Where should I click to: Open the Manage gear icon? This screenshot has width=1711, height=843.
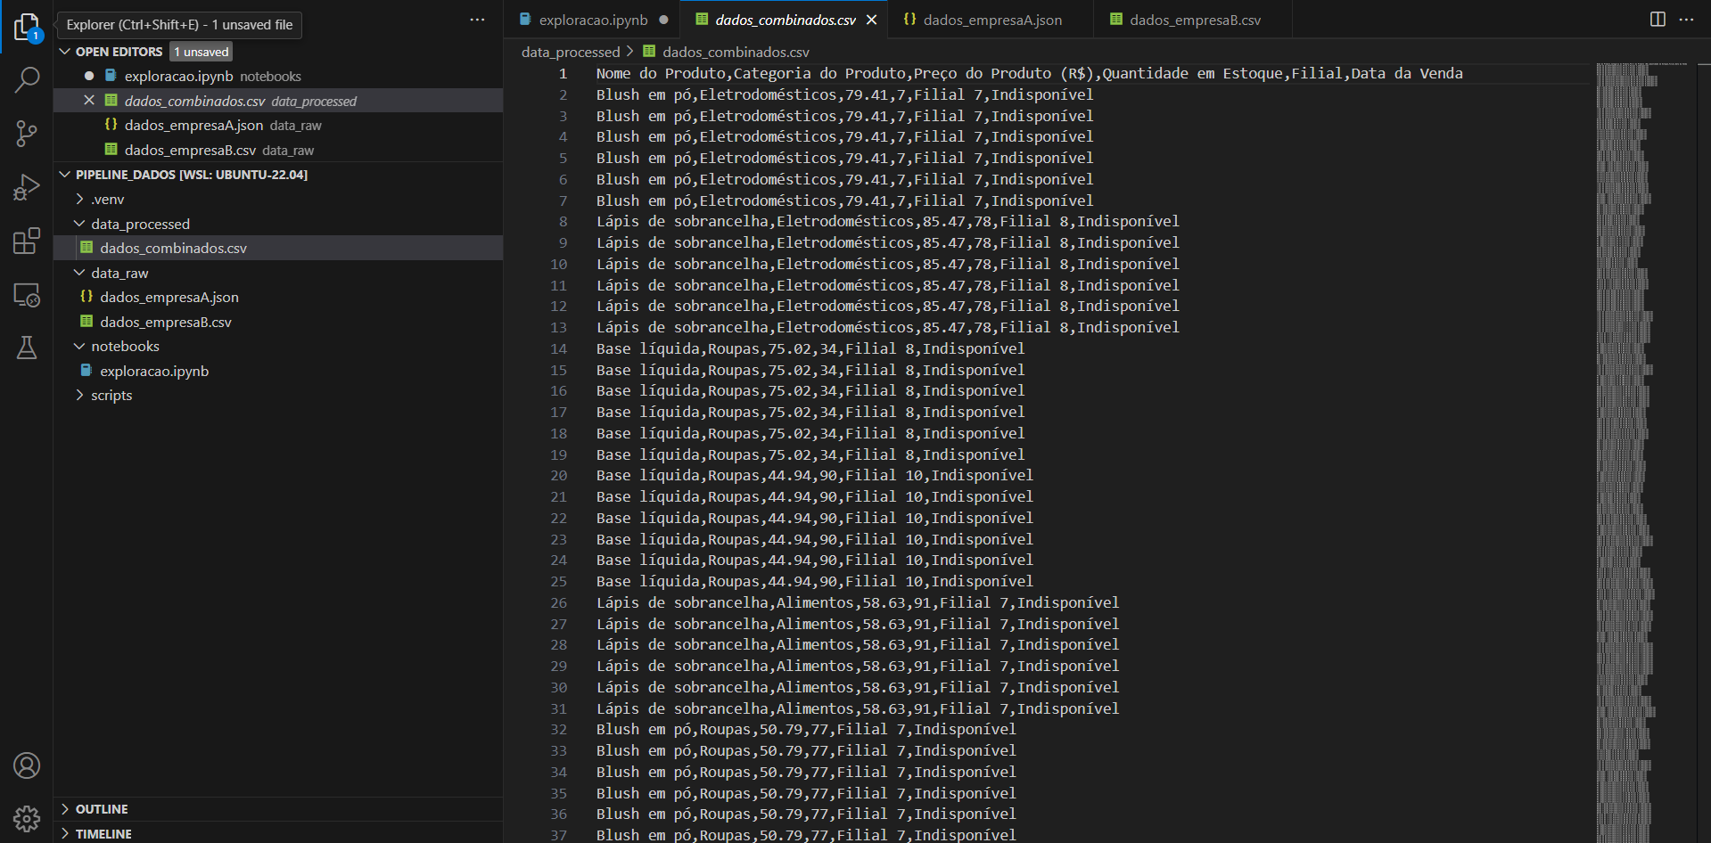pyautogui.click(x=27, y=818)
